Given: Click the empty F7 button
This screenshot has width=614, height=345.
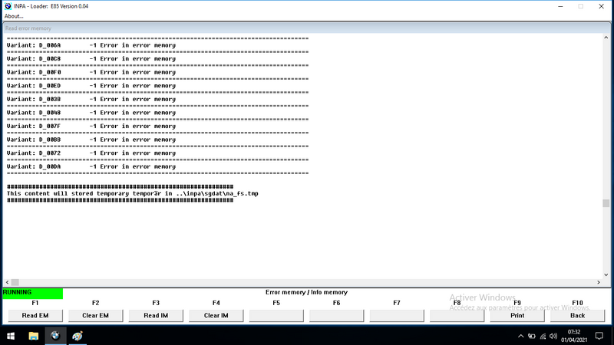Looking at the screenshot, I should point(397,315).
